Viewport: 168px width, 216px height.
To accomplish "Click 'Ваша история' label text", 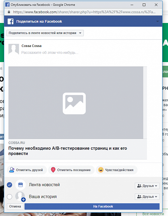I will 43,196.
